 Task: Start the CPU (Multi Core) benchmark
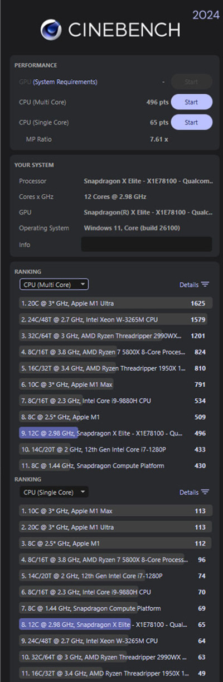[x=191, y=102]
